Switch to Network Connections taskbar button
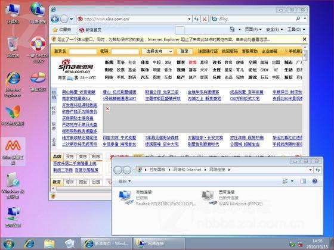The width and height of the screenshot is (334, 250). pos(159,243)
